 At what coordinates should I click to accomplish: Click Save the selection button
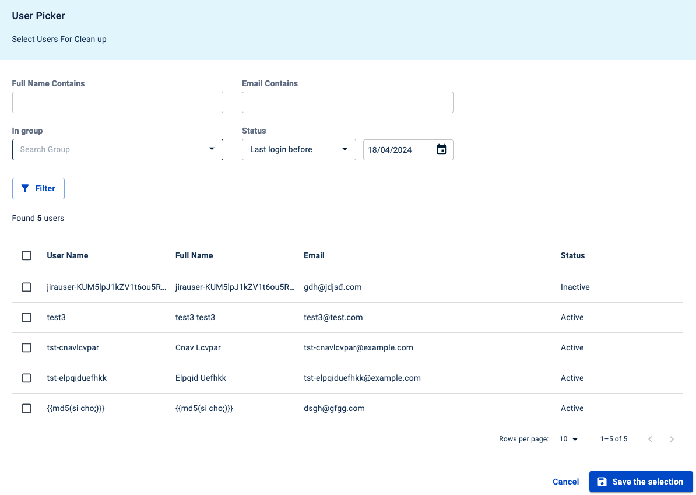(641, 482)
